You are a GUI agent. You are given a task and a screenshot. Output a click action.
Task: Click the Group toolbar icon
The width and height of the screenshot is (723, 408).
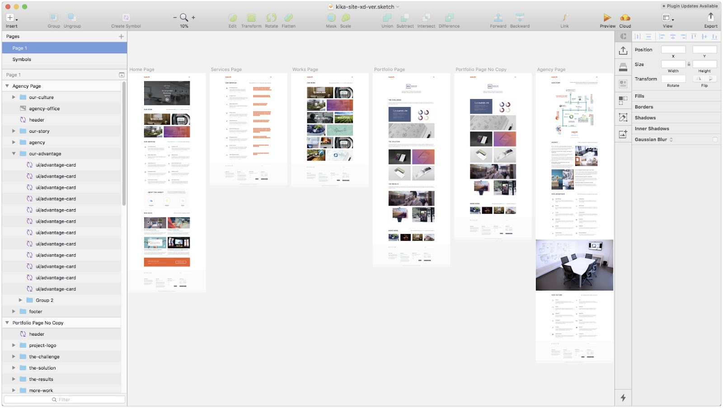click(x=54, y=18)
